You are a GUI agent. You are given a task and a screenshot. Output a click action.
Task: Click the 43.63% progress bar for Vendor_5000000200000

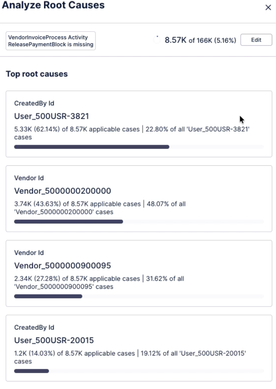pyautogui.click(x=69, y=222)
